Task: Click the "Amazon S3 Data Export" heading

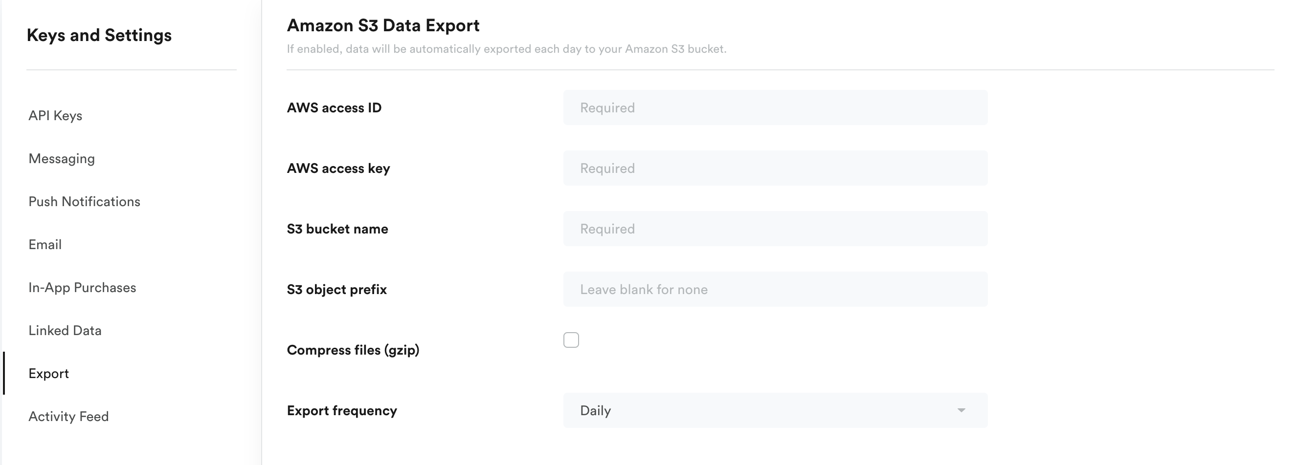Action: pos(383,26)
